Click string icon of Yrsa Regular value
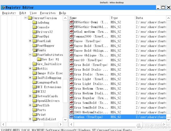 pyautogui.click(x=71, y=98)
